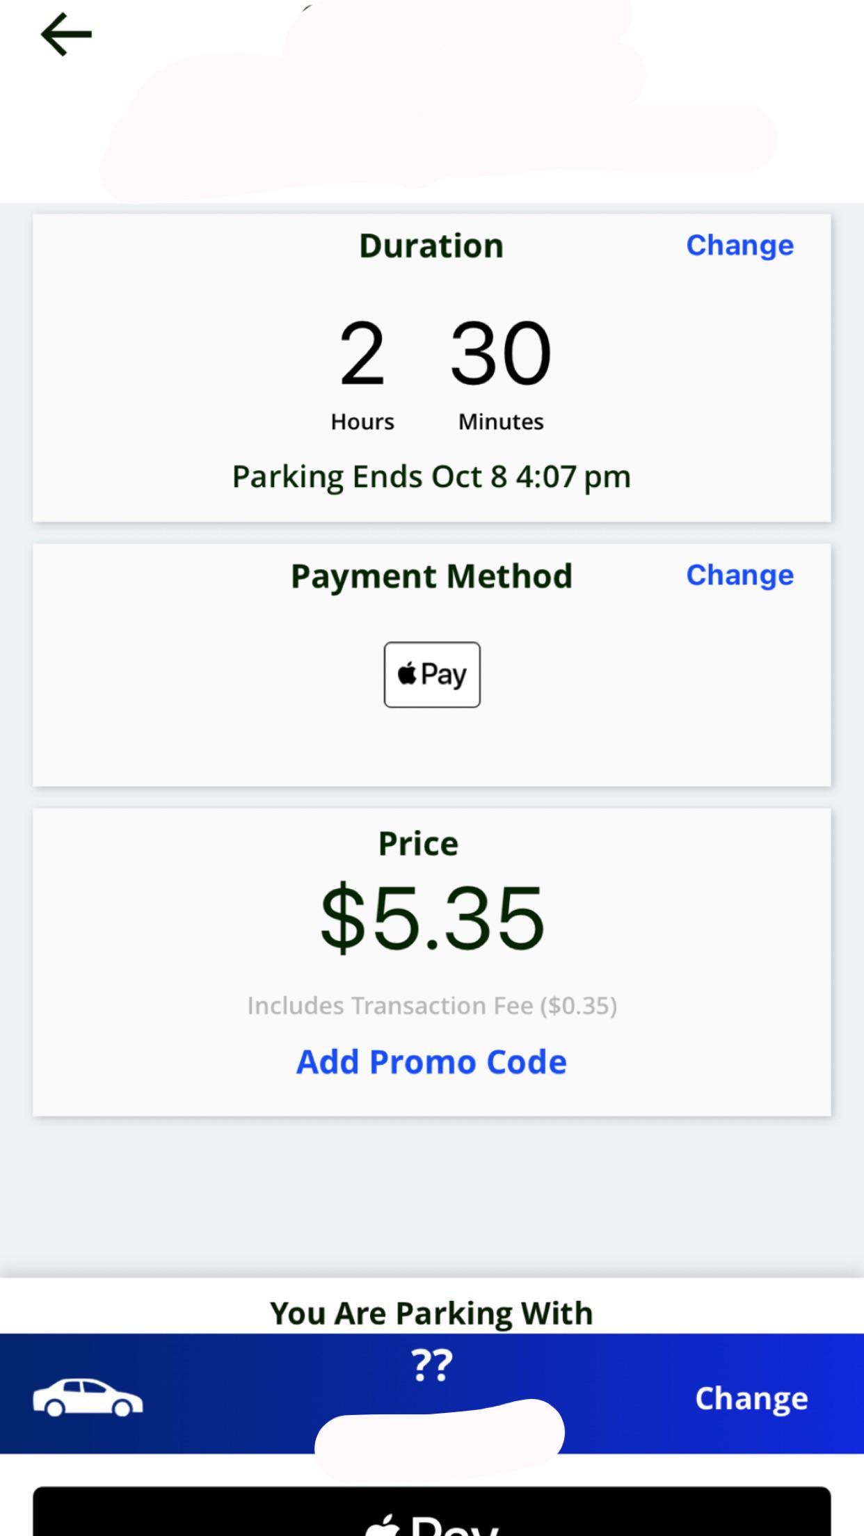Tap the 30 minutes value

coord(501,353)
